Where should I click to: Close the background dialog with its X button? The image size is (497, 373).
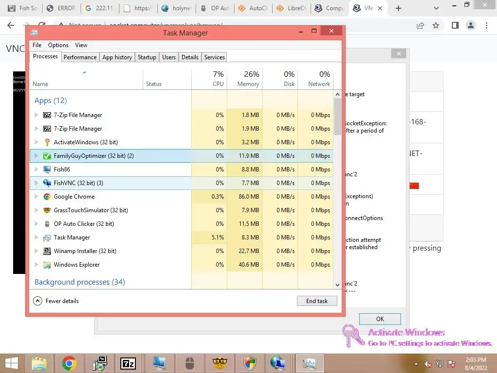(x=399, y=53)
